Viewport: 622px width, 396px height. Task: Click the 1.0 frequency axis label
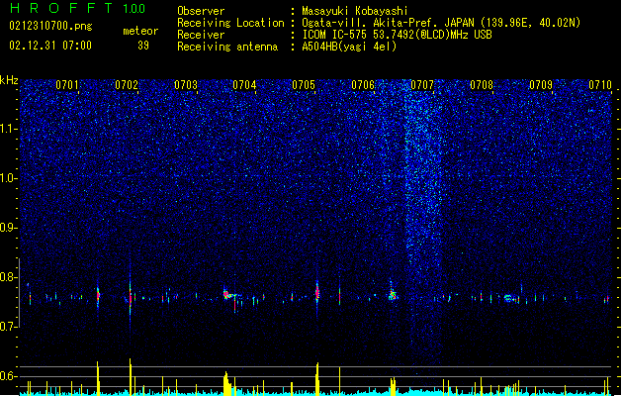coord(9,178)
